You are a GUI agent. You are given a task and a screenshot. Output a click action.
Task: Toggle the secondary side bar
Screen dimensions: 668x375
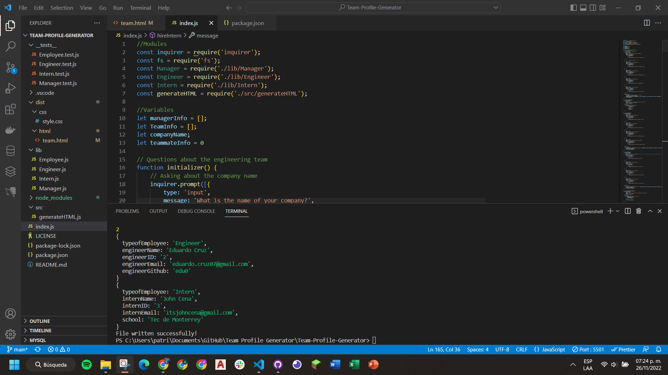pos(593,8)
